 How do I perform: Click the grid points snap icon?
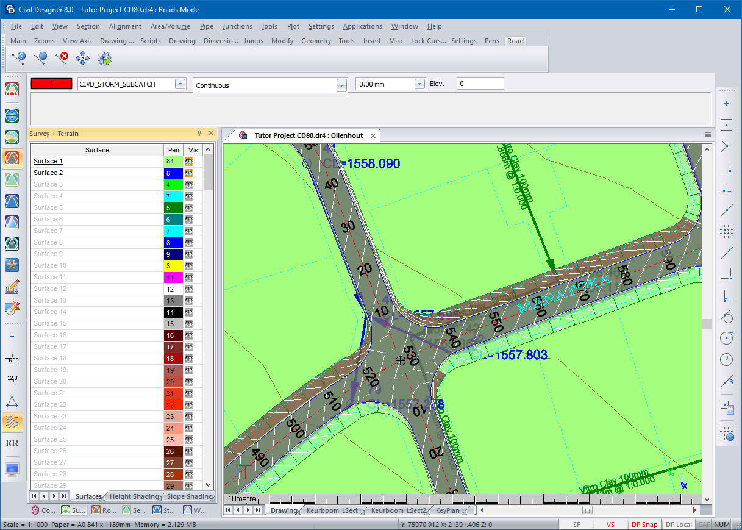coord(726,231)
